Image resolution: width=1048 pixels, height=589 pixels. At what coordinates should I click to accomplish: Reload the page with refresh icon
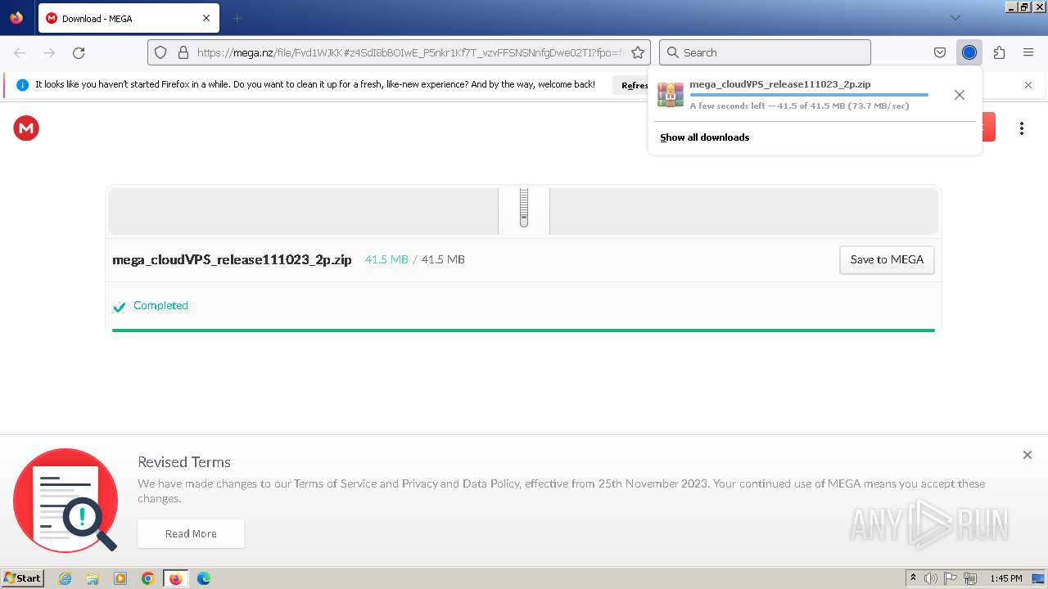click(x=79, y=52)
